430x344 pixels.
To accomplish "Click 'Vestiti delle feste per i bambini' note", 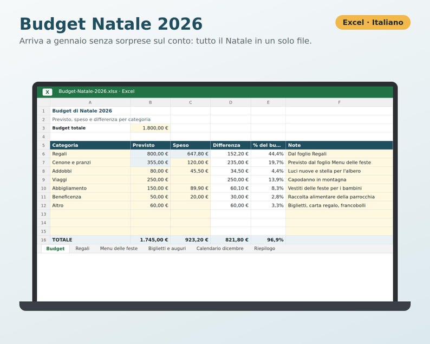I will click(x=339, y=188).
